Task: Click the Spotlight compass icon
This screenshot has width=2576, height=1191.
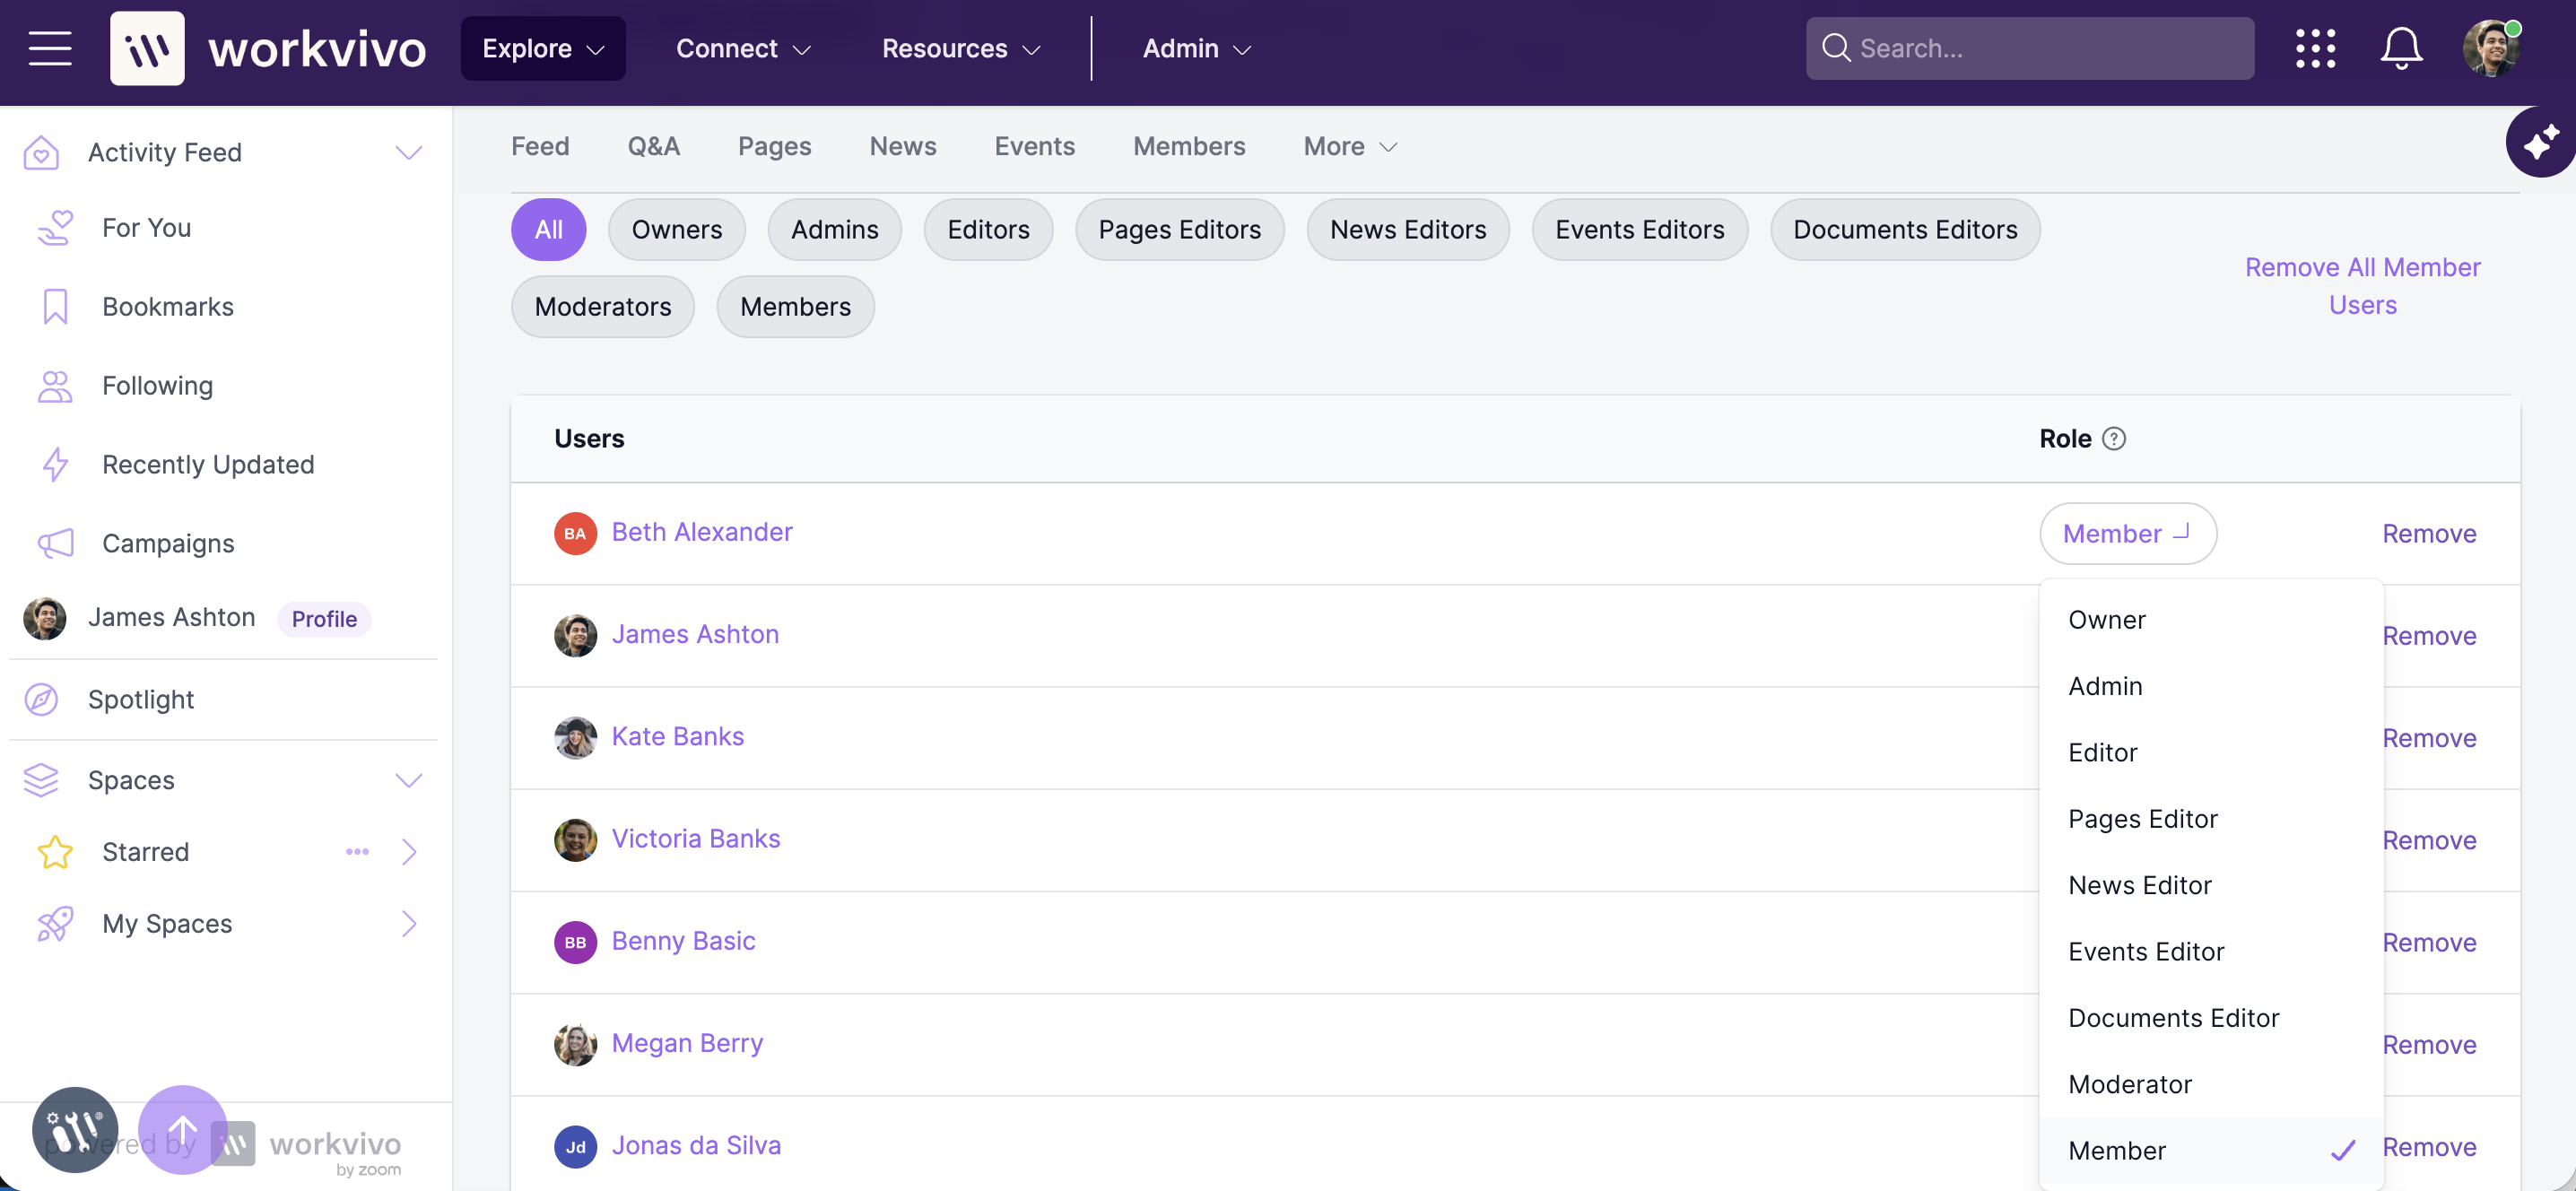Action: pyautogui.click(x=41, y=699)
